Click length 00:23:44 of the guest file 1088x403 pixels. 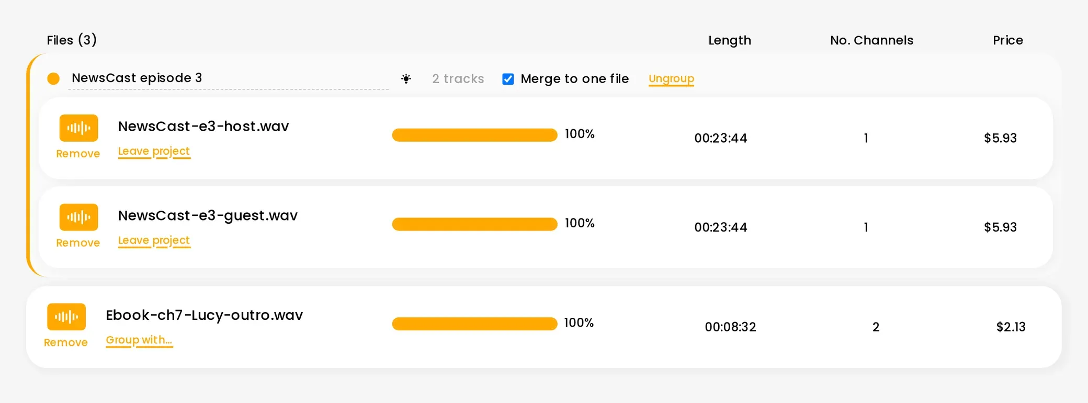(721, 227)
